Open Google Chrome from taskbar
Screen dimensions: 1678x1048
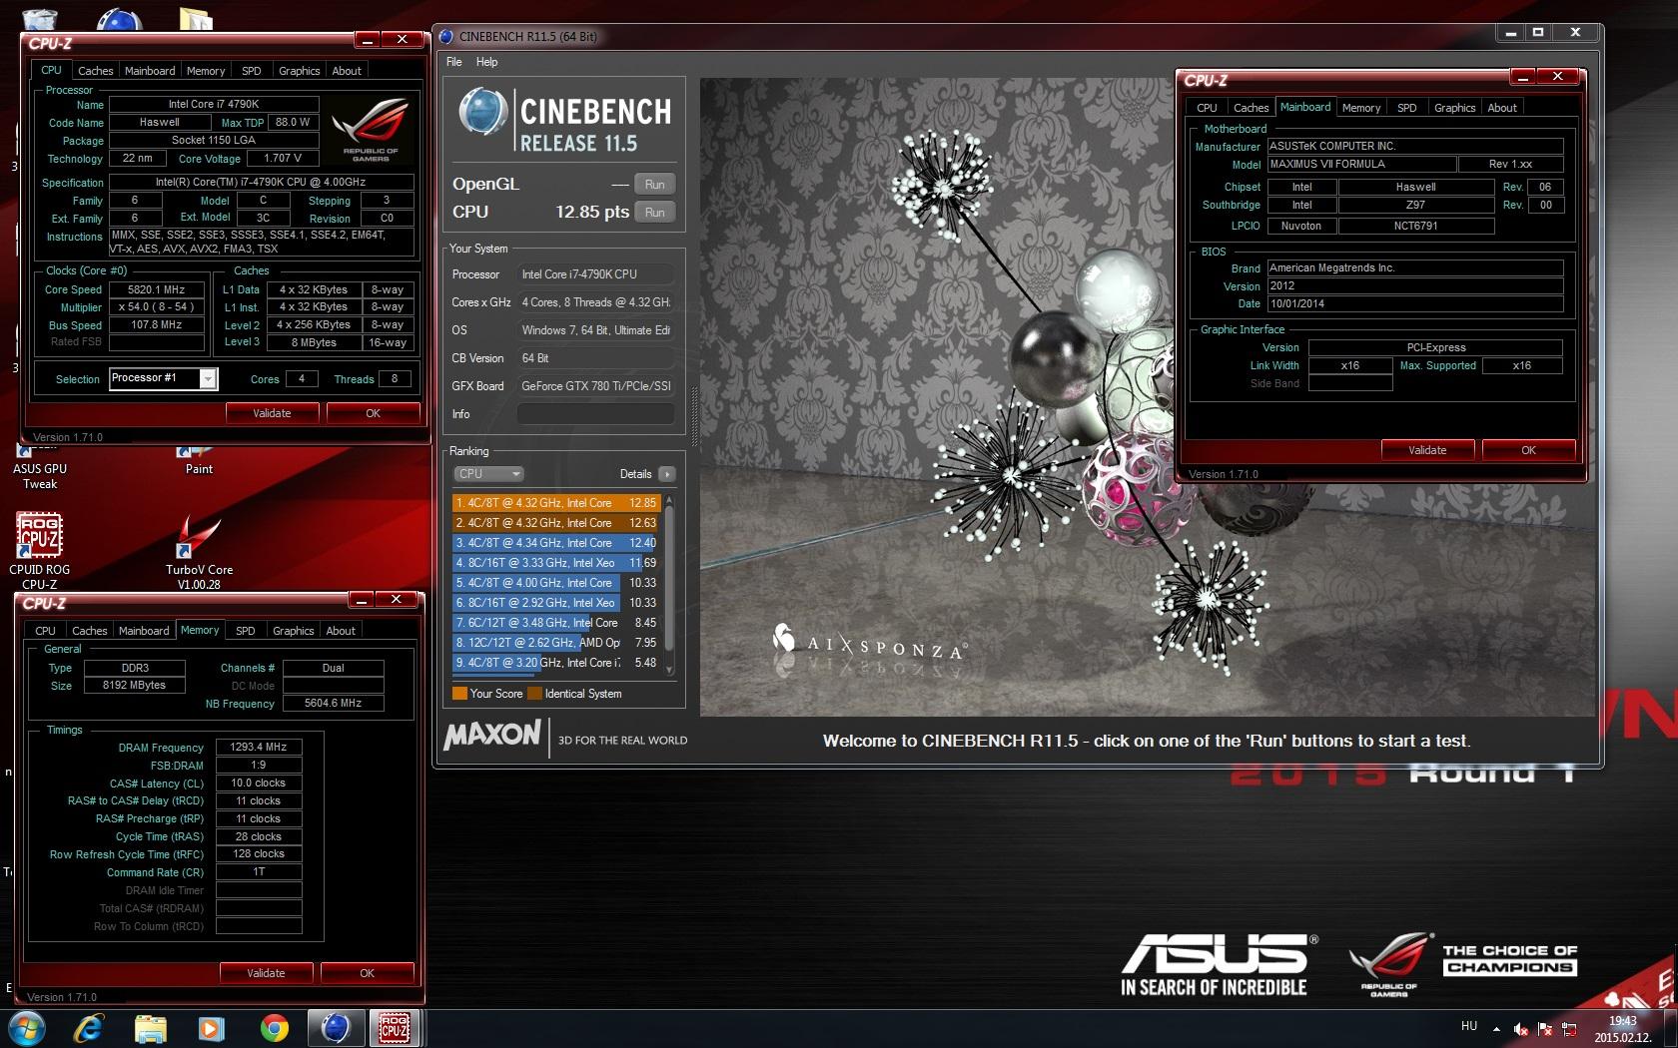click(x=274, y=1028)
